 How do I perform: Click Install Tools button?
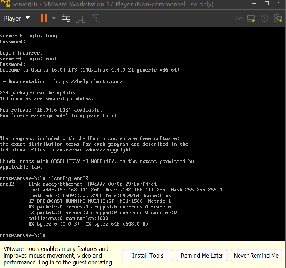[x=148, y=256]
